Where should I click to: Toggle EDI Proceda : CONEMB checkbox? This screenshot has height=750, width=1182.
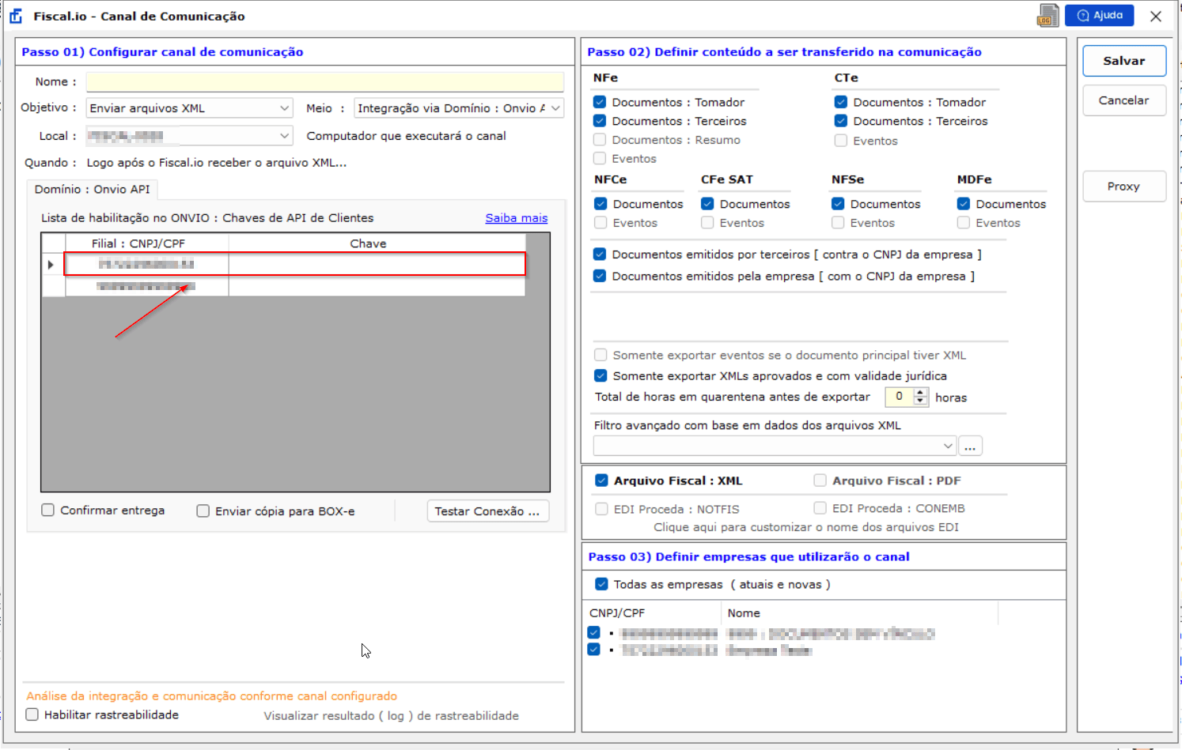[x=820, y=508]
